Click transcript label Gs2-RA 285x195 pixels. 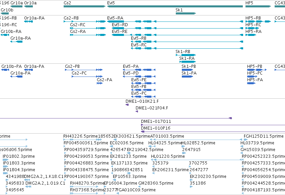coord(78,32)
